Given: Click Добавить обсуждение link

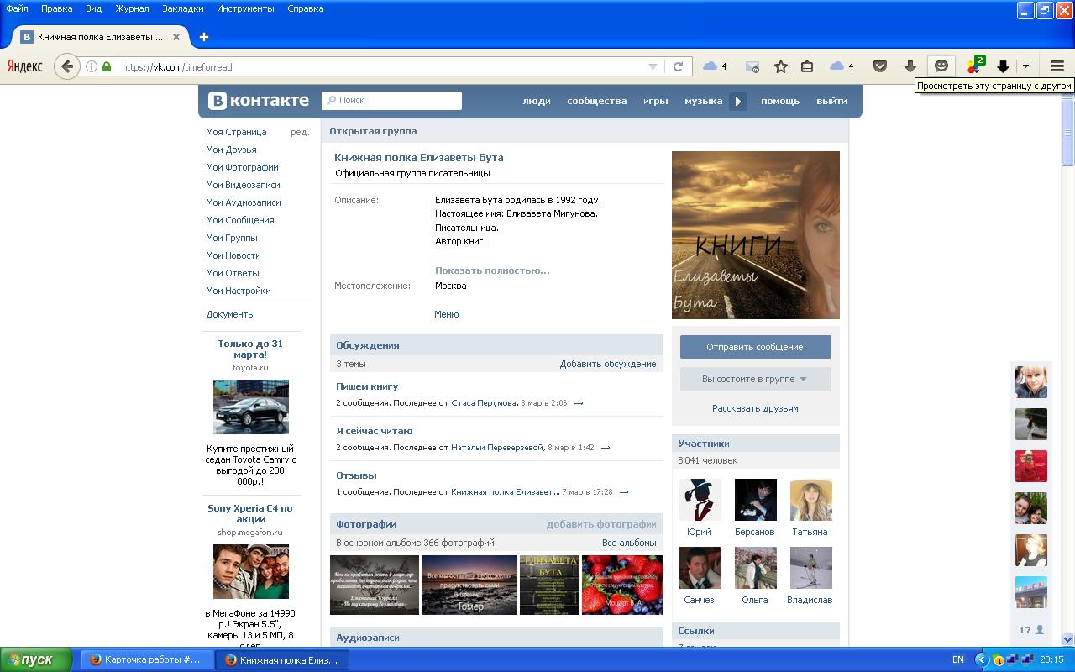Looking at the screenshot, I should coord(608,364).
